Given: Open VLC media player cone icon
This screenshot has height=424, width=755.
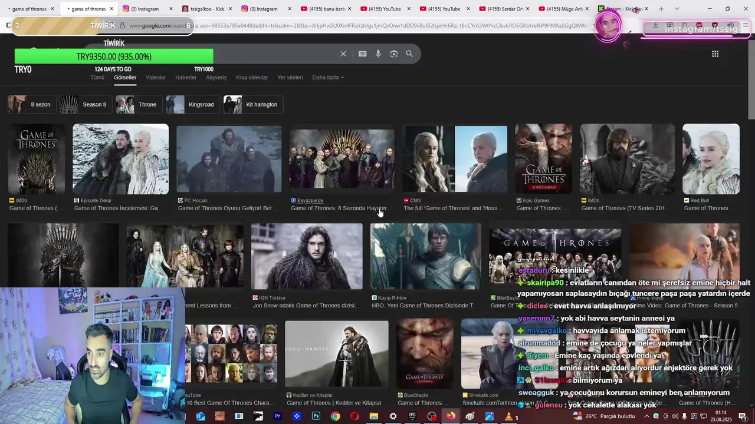Looking at the screenshot, I should [508, 416].
